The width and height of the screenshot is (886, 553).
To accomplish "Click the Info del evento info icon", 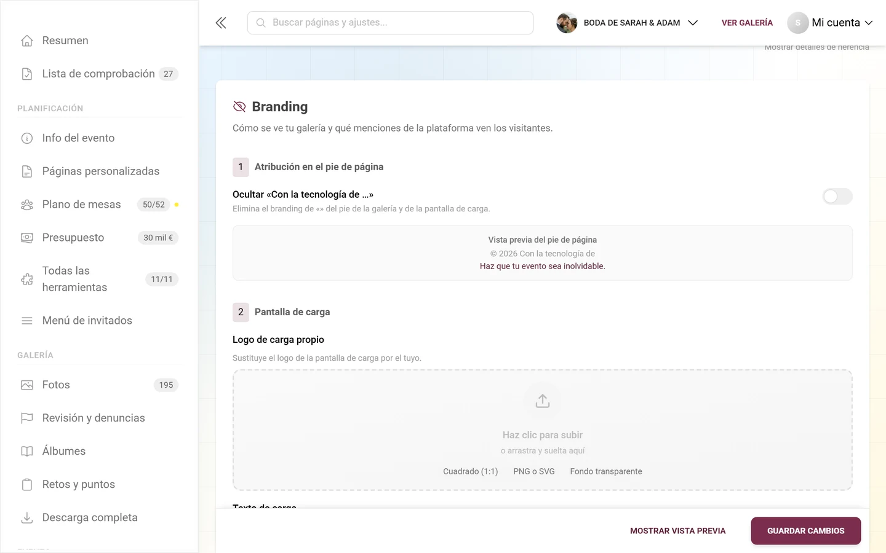I will click(x=27, y=138).
